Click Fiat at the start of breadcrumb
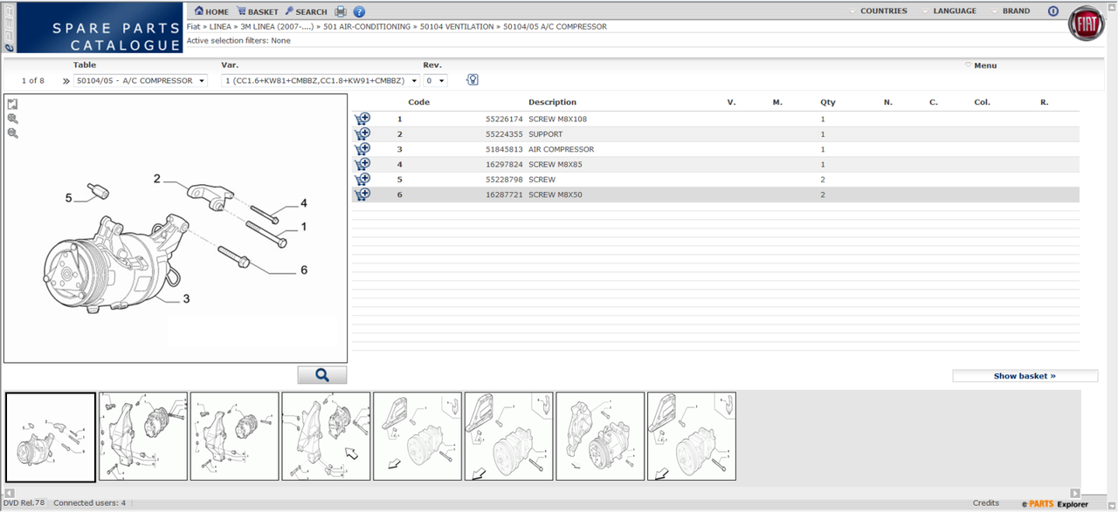The width and height of the screenshot is (1118, 512). (194, 27)
